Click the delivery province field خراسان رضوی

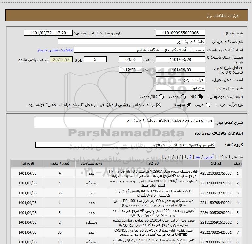tap(180, 79)
